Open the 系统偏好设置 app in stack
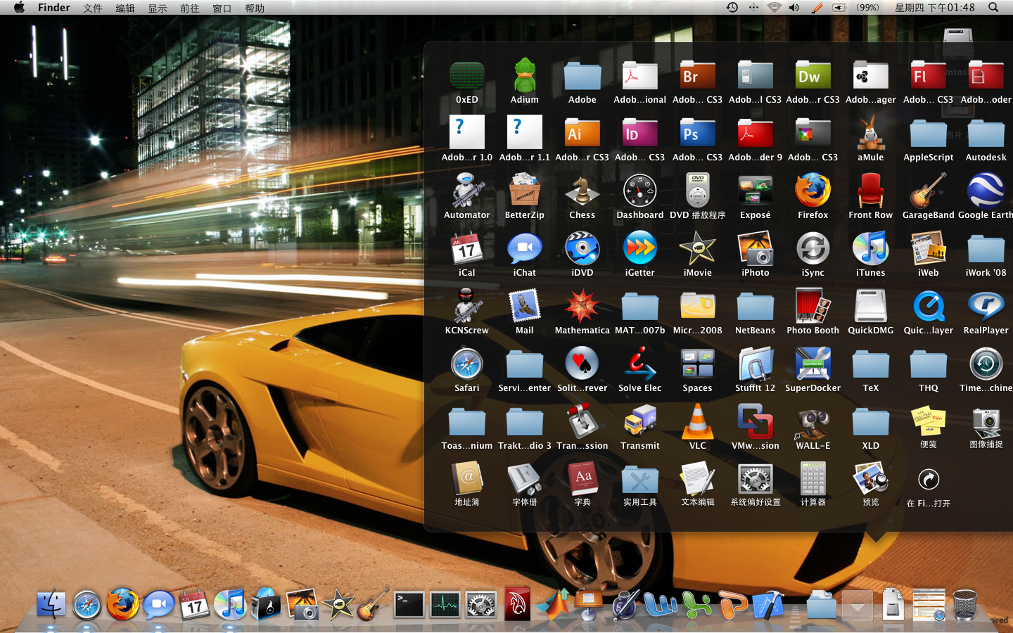 coord(756,480)
